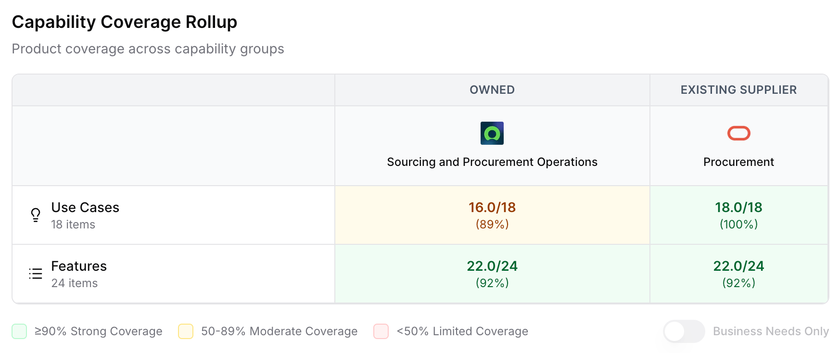Click the red Oracle Procurement logo icon
Screen dimensions: 839x353
(x=738, y=133)
